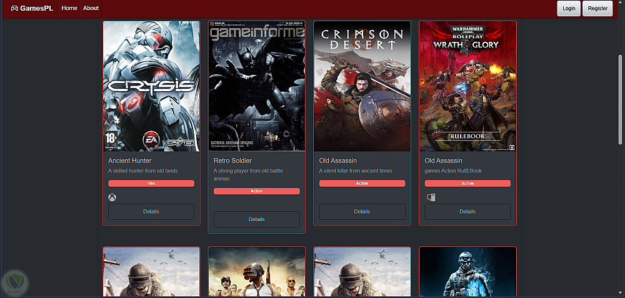Click the PC platform icon on Wrath & Glory card
Image resolution: width=625 pixels, height=298 pixels.
click(431, 197)
